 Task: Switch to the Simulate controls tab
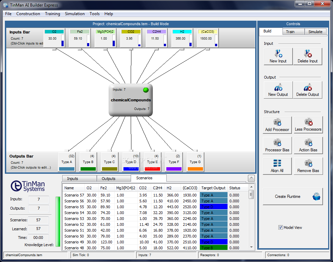point(315,32)
